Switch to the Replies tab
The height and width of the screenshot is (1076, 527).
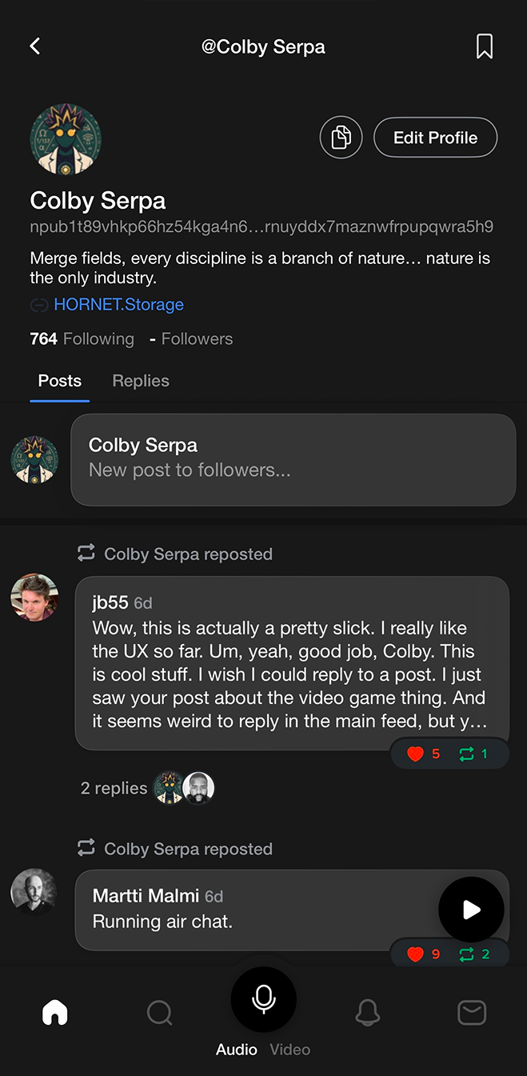click(141, 381)
